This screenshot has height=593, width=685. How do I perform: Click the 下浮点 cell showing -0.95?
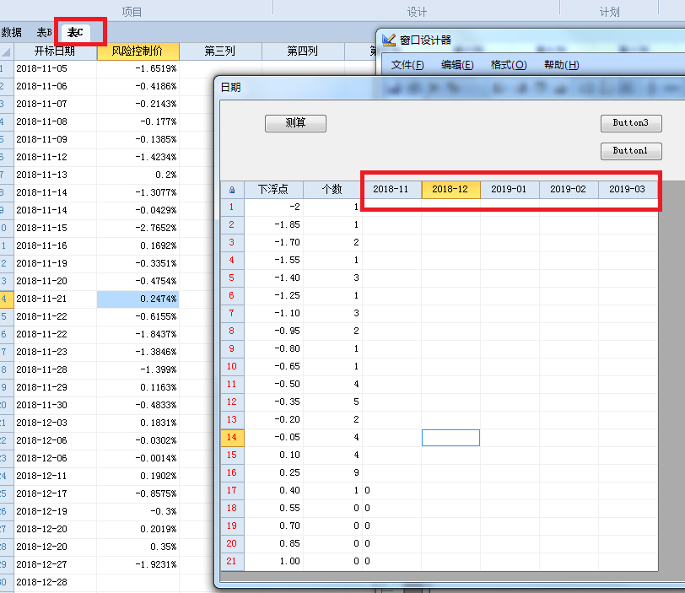click(x=273, y=332)
